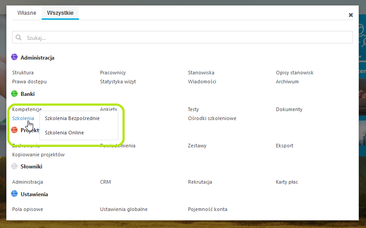Image resolution: width=366 pixels, height=228 pixels.
Task: Open the Testy link
Action: [193, 109]
